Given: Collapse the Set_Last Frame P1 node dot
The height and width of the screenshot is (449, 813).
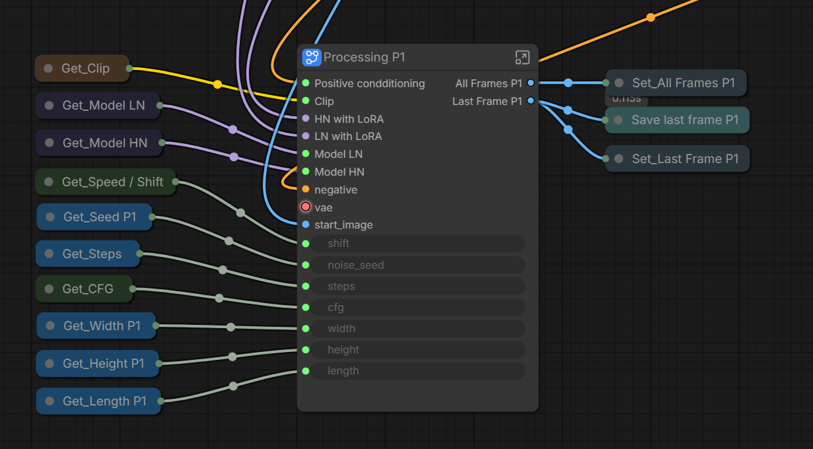Looking at the screenshot, I should (x=619, y=158).
